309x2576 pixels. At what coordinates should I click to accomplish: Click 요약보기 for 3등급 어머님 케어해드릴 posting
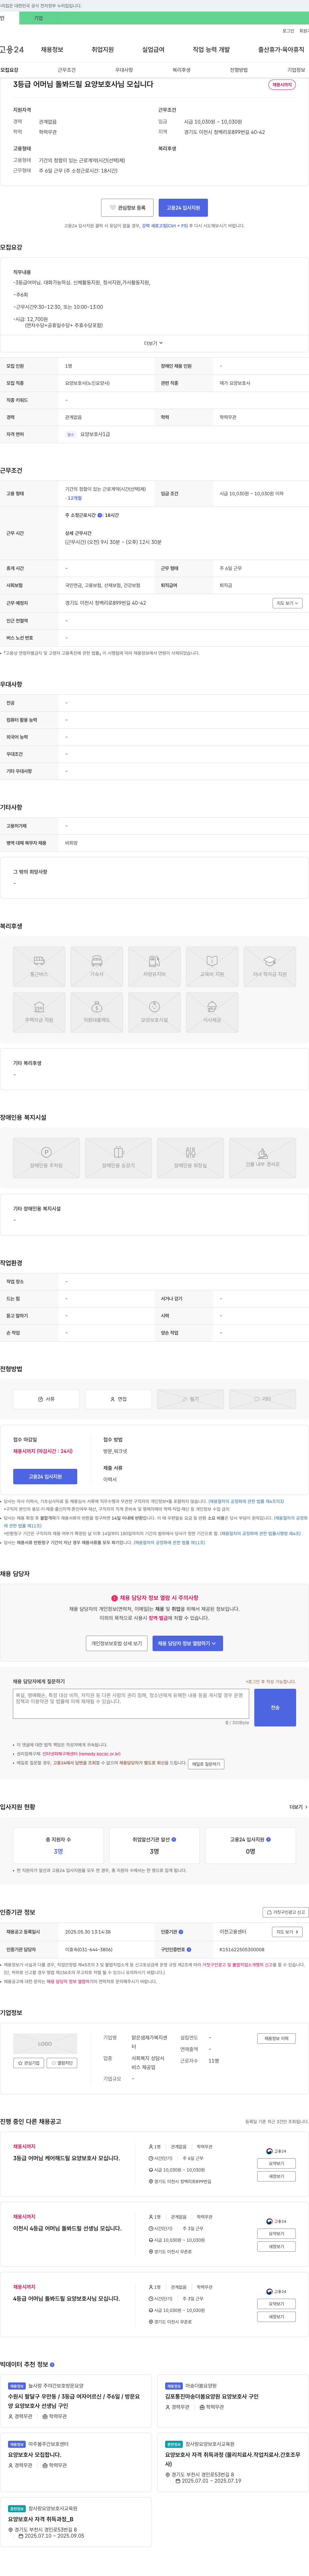(276, 2163)
